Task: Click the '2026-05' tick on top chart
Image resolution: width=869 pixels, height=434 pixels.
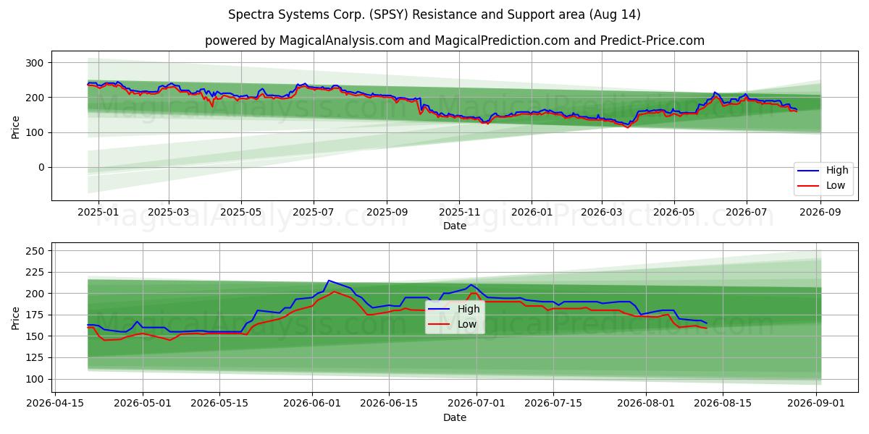Action: tap(674, 213)
